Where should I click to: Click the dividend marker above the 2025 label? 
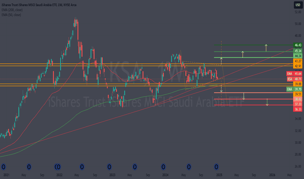216,167
